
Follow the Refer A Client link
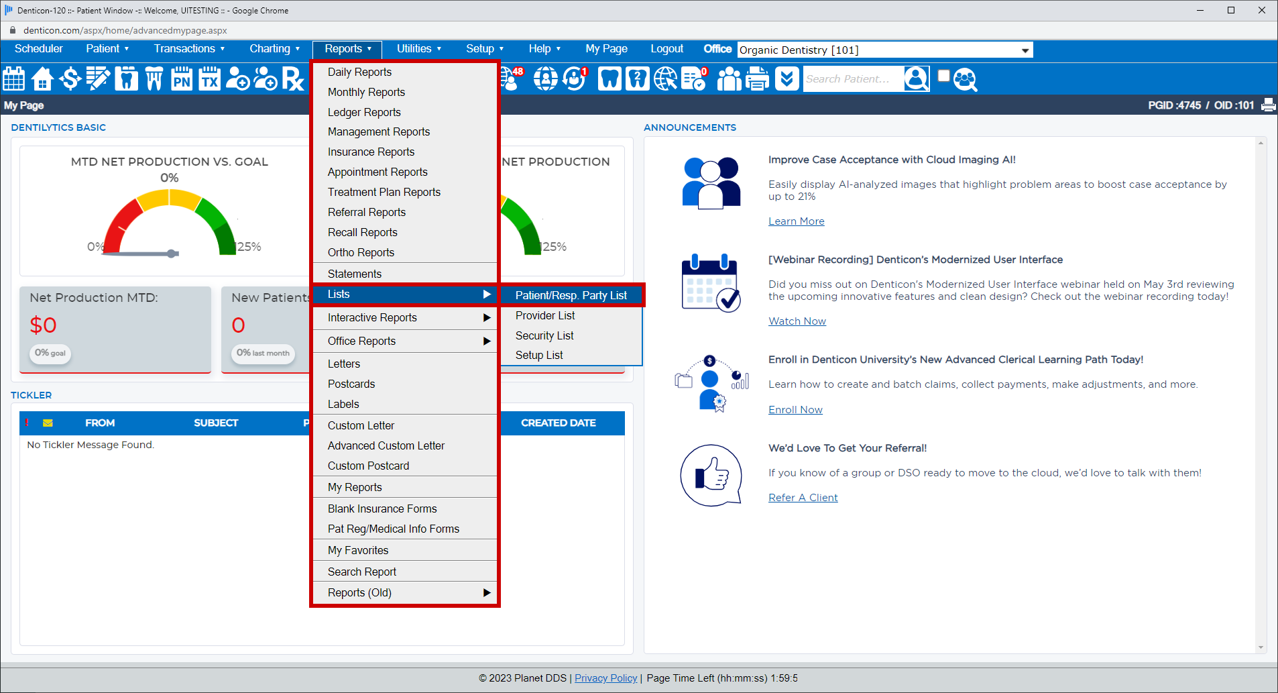[803, 498]
